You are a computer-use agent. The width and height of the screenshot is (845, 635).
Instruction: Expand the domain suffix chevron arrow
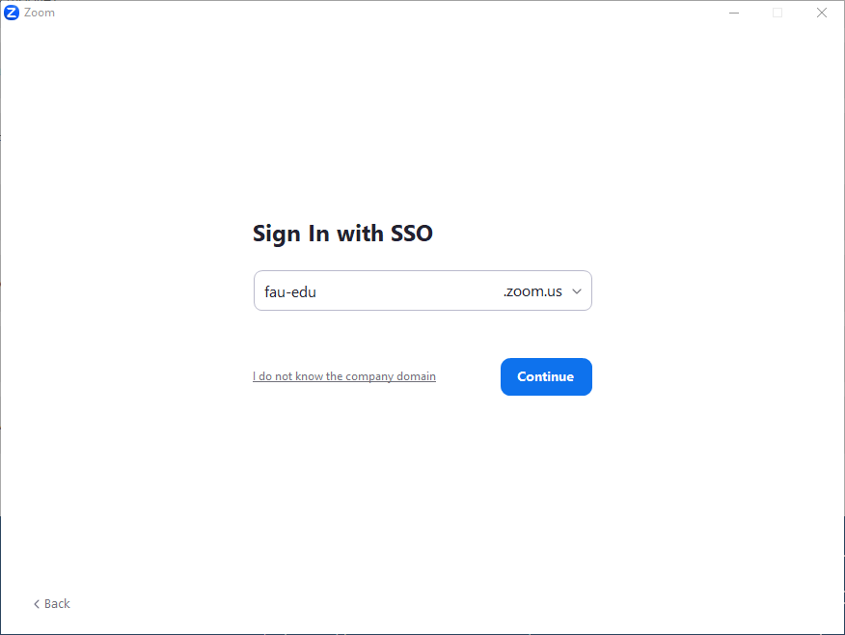(x=577, y=291)
